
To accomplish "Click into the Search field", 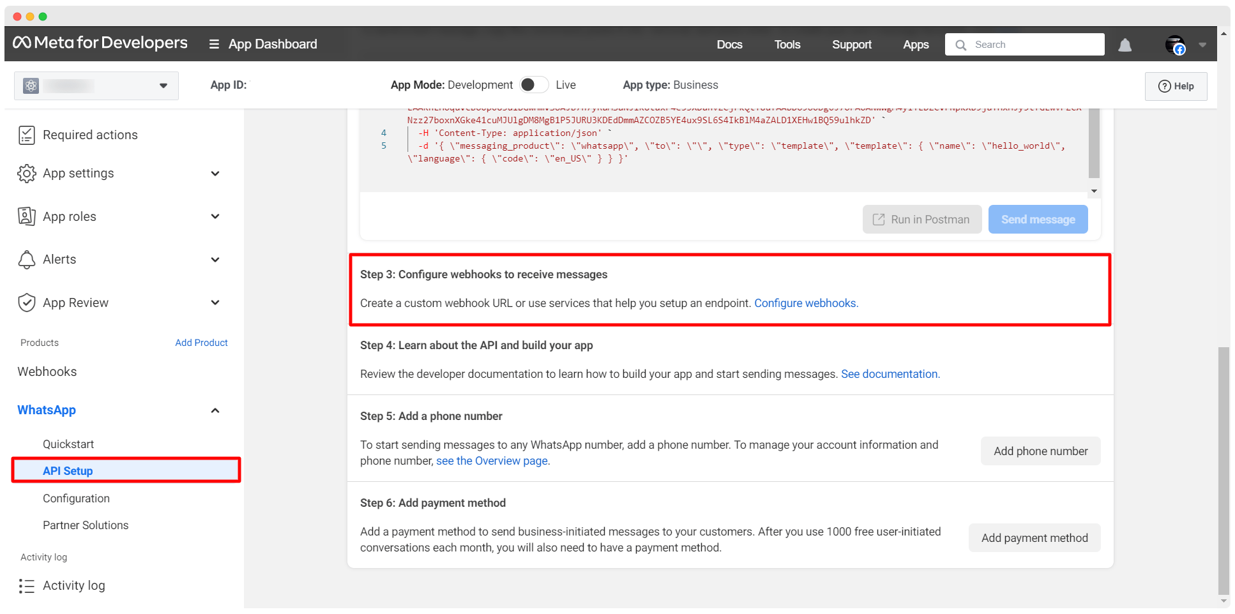I will pyautogui.click(x=1034, y=45).
